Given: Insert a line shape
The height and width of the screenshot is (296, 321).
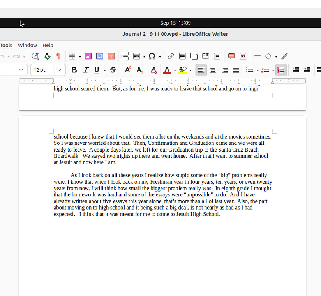Looking at the screenshot, I should click(258, 56).
